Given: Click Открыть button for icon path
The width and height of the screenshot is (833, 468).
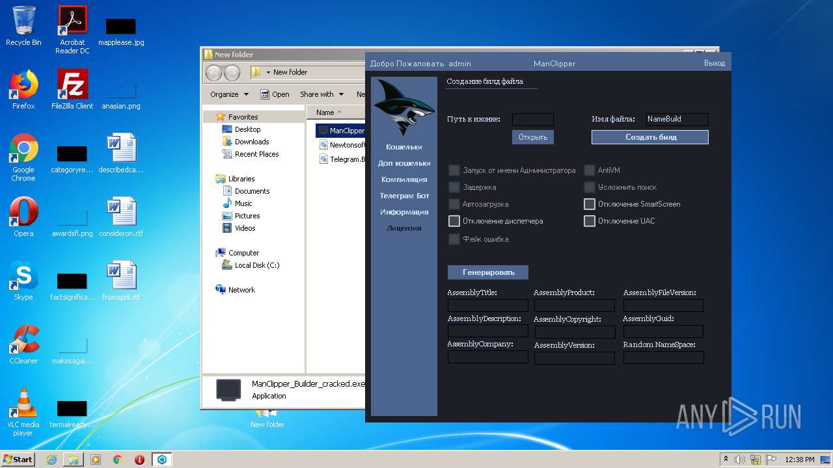Looking at the screenshot, I should click(x=532, y=137).
